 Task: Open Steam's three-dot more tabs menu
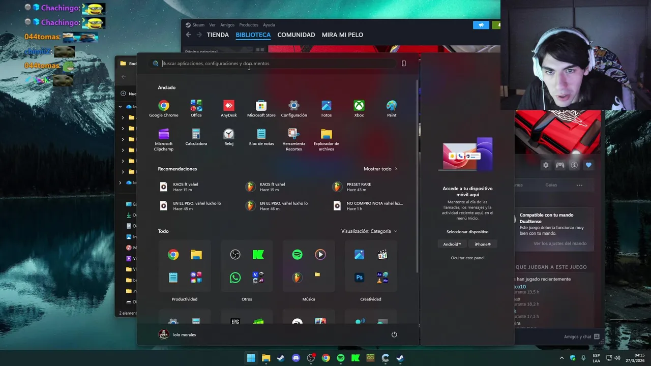[x=579, y=185]
